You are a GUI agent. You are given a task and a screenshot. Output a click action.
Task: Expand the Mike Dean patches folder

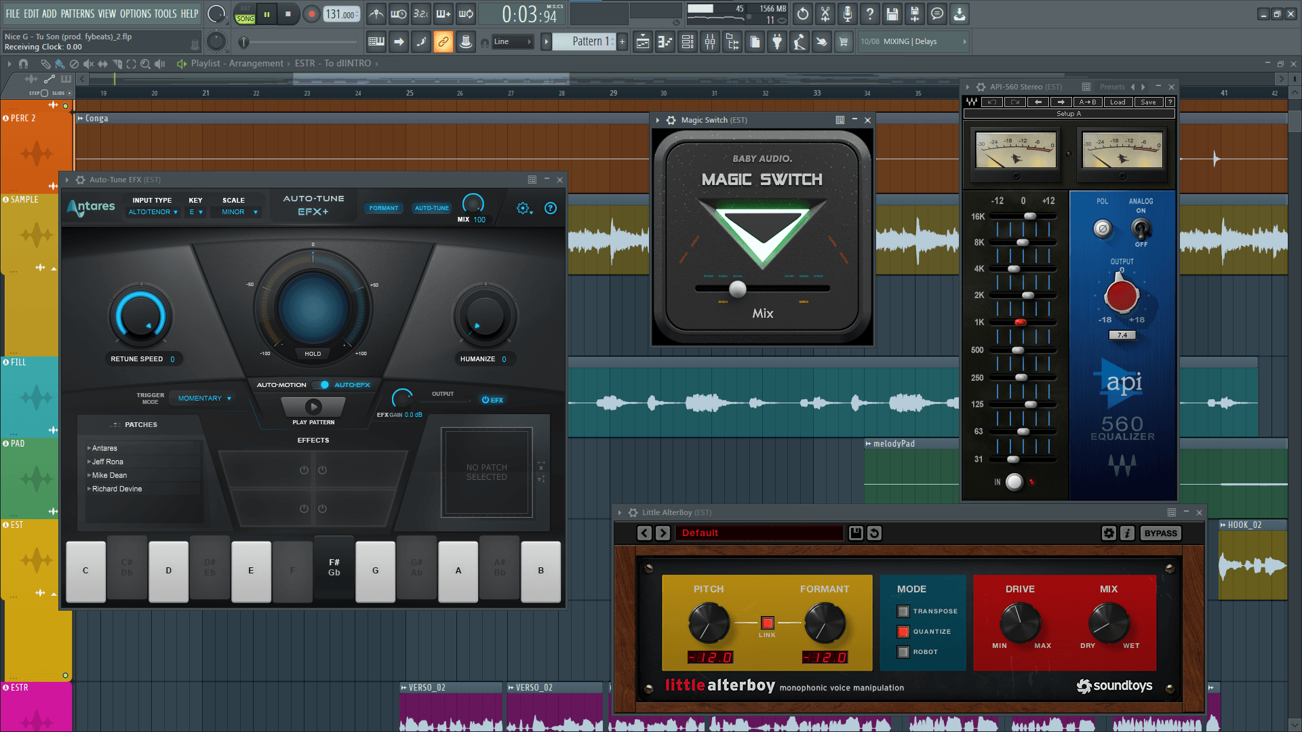coord(89,476)
